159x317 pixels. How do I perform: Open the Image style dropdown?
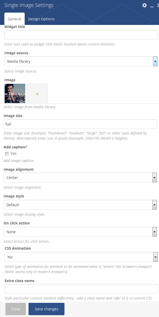[x=80, y=205]
